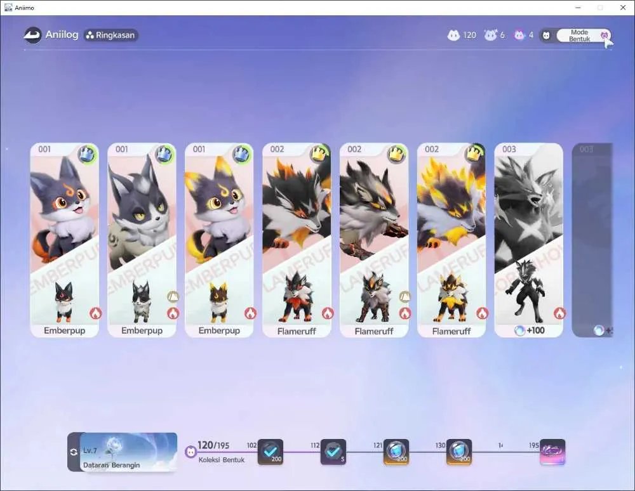Click the gold crown on orange-maned Flameruff card
This screenshot has height=491, width=635.
(319, 154)
